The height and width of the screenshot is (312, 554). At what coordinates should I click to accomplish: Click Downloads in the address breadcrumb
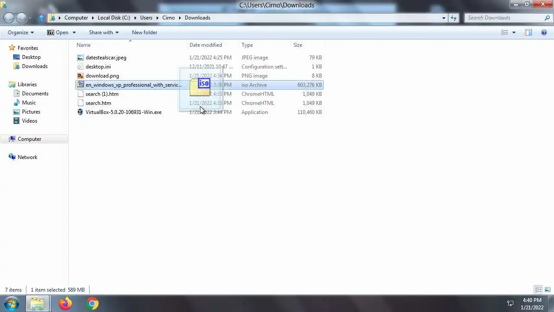pyautogui.click(x=197, y=18)
